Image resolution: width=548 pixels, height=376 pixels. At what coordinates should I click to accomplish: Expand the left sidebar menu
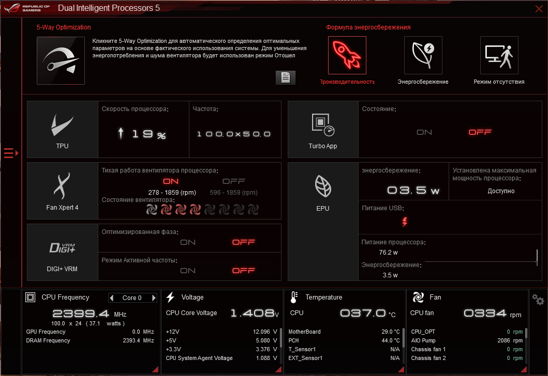click(x=11, y=153)
